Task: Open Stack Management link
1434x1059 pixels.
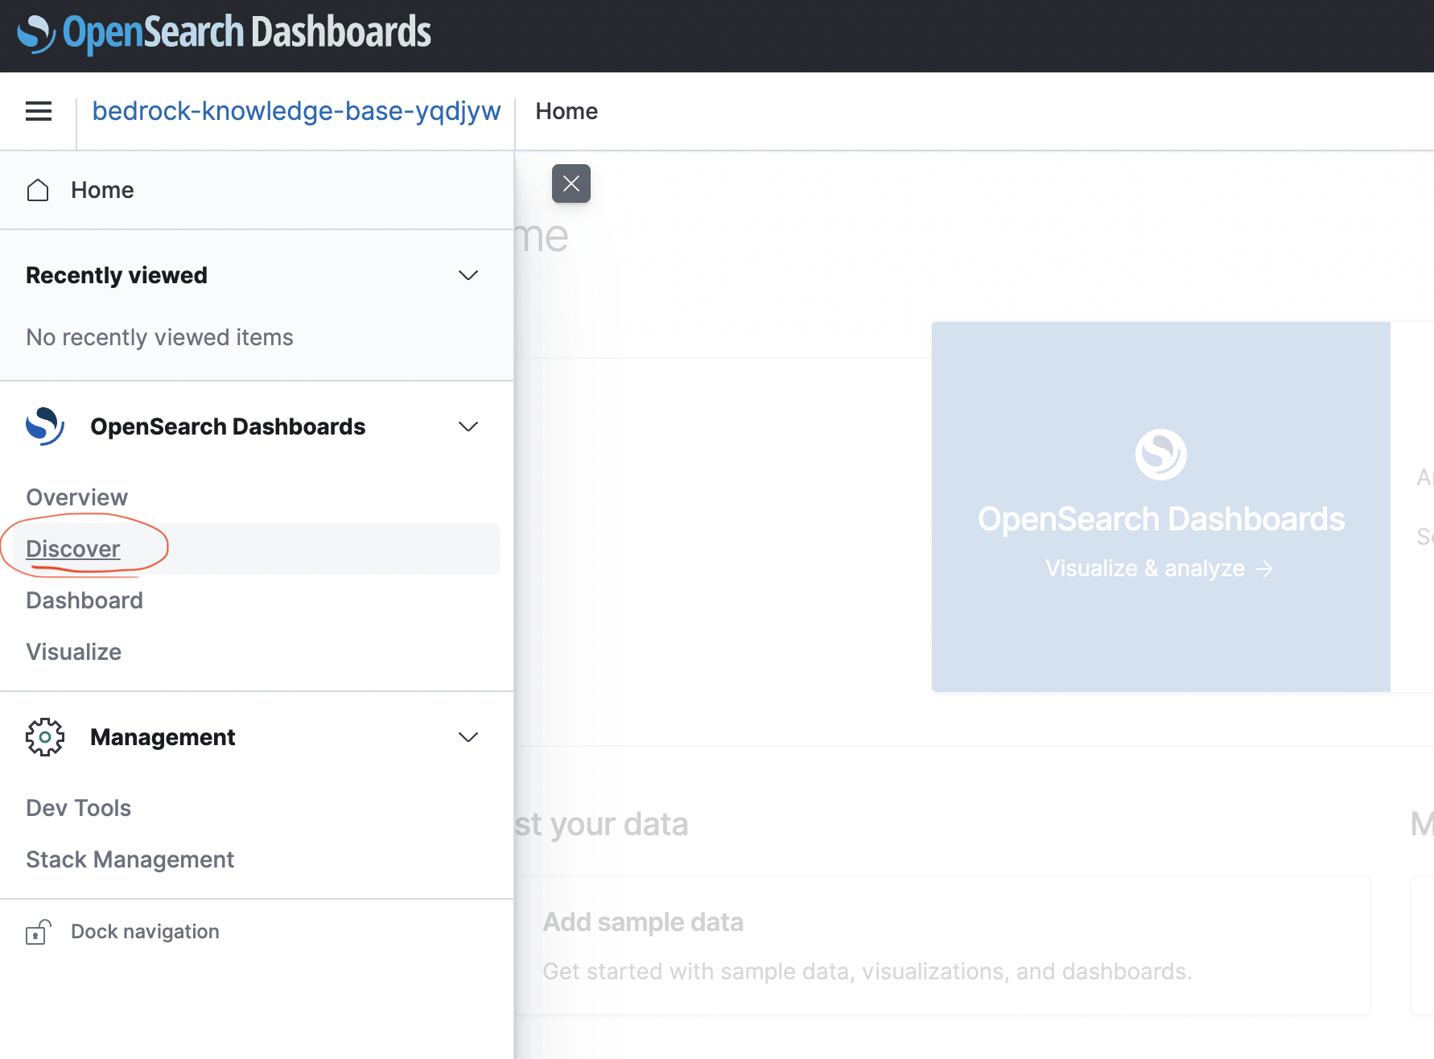Action: tap(130, 859)
